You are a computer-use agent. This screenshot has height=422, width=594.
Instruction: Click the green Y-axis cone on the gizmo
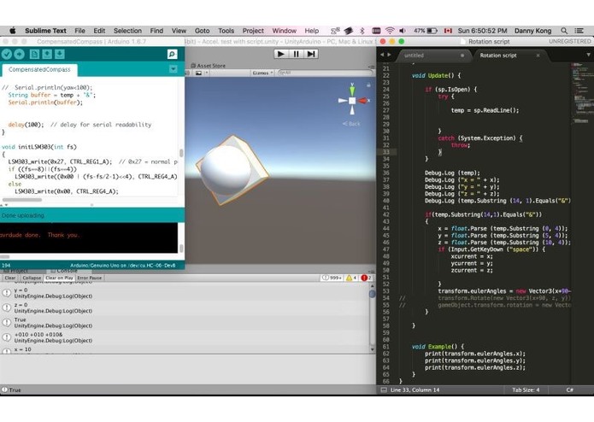352,90
